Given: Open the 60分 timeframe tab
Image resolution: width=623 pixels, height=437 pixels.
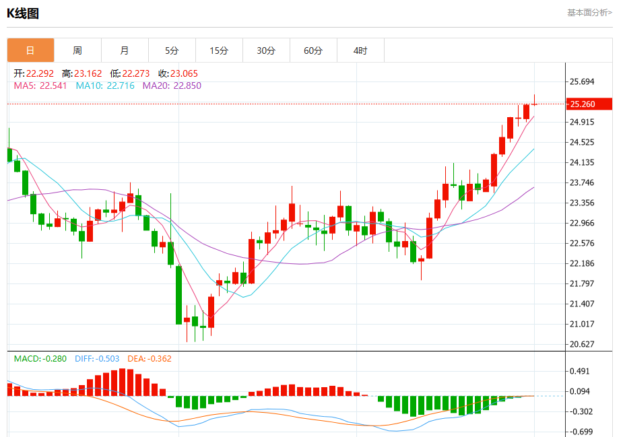Looking at the screenshot, I should tap(313, 51).
